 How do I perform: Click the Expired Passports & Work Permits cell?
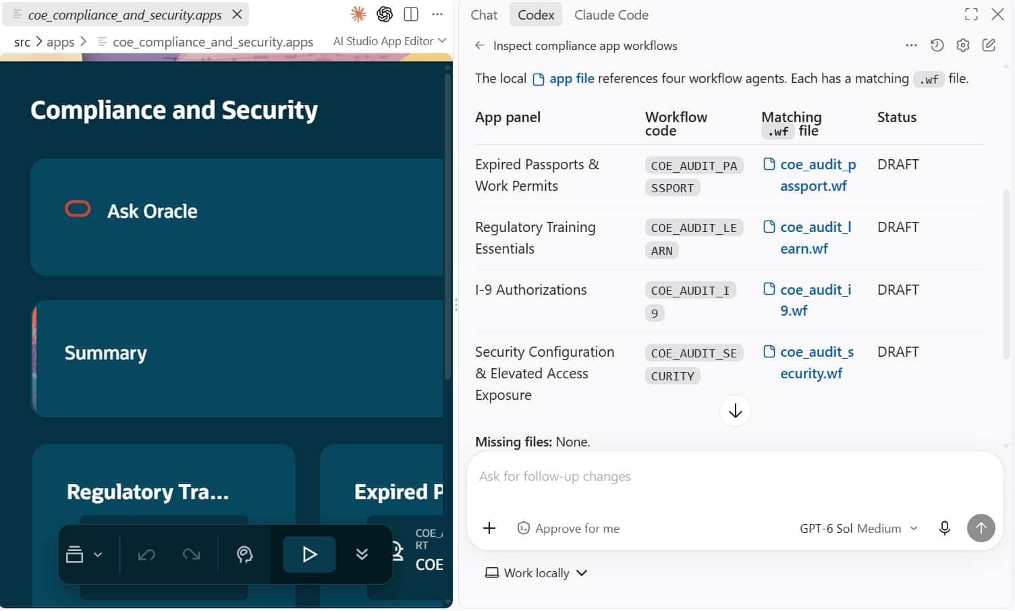click(x=537, y=175)
